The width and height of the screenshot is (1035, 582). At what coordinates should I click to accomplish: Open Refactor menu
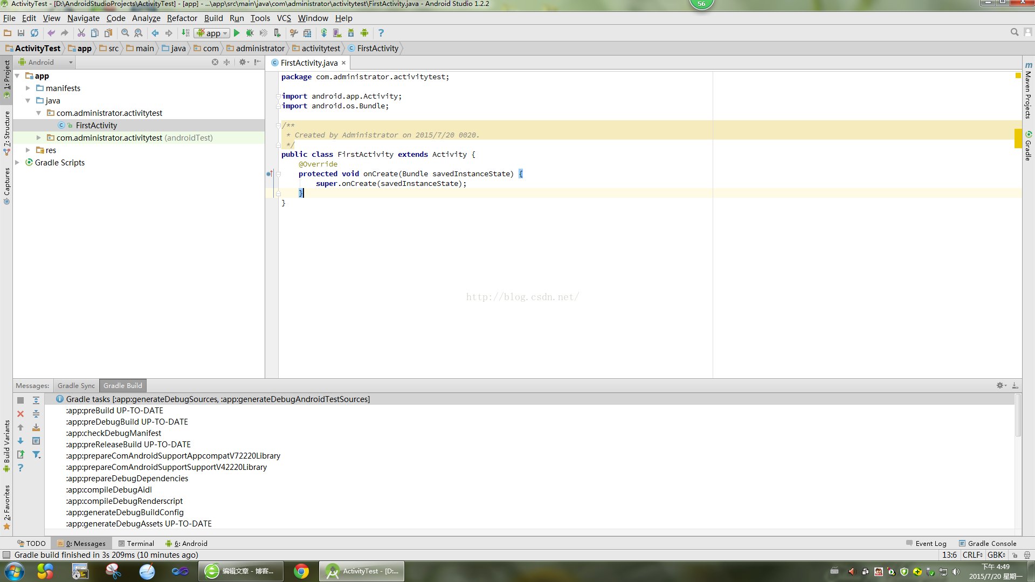(182, 18)
